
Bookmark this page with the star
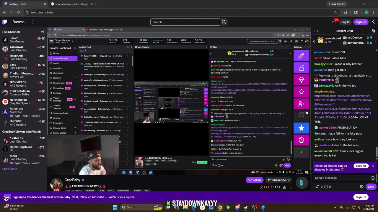335,12
